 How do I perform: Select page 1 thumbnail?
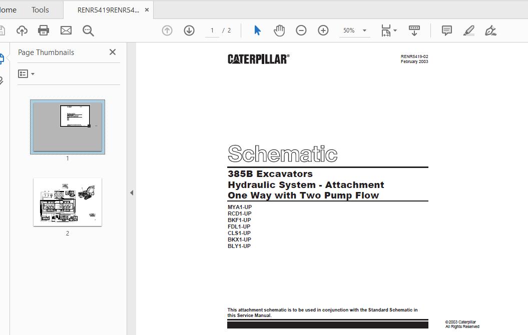68,127
